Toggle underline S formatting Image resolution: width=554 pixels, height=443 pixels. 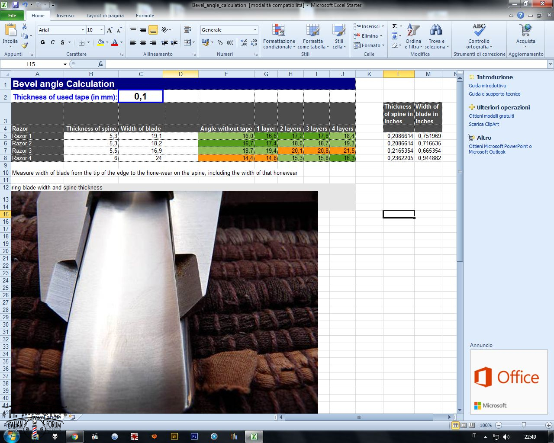(x=62, y=42)
